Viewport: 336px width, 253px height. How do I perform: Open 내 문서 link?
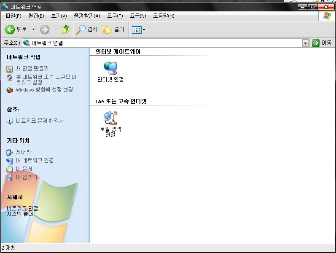(x=24, y=169)
